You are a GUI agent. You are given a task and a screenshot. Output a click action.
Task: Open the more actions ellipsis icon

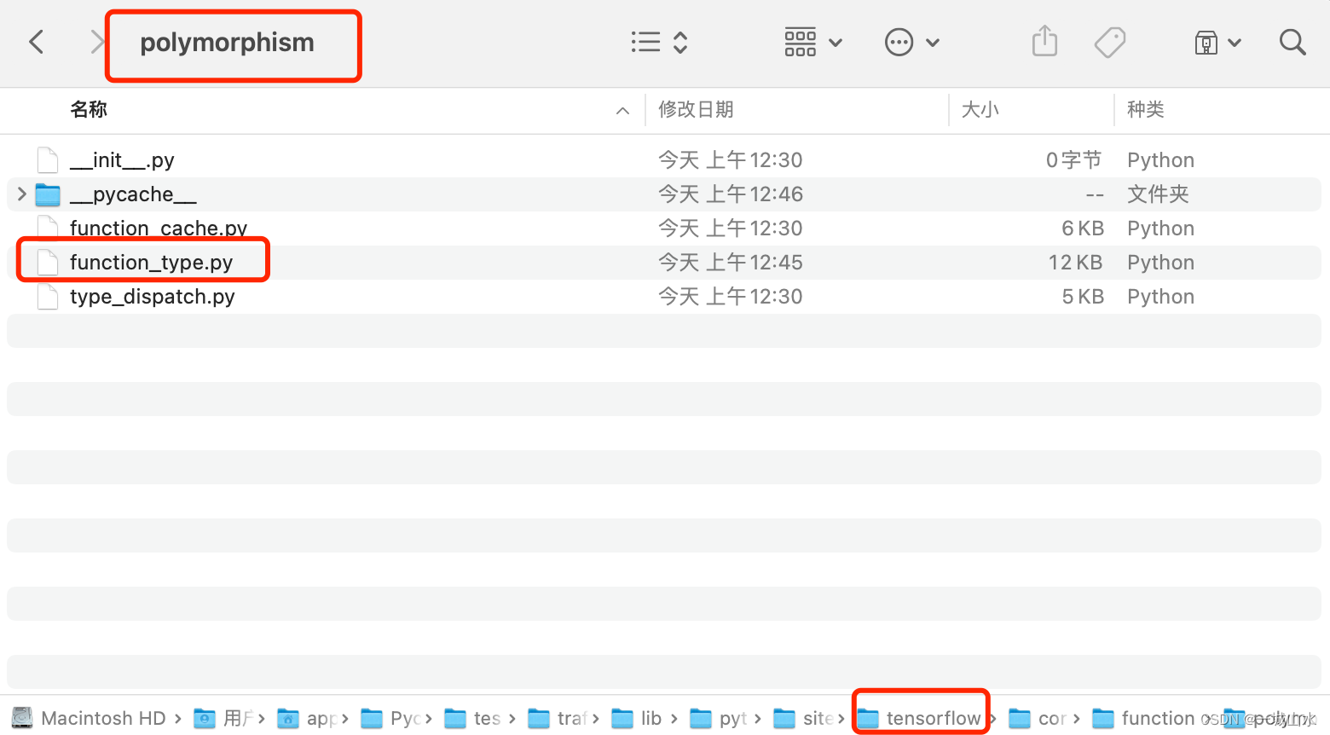[x=899, y=41]
